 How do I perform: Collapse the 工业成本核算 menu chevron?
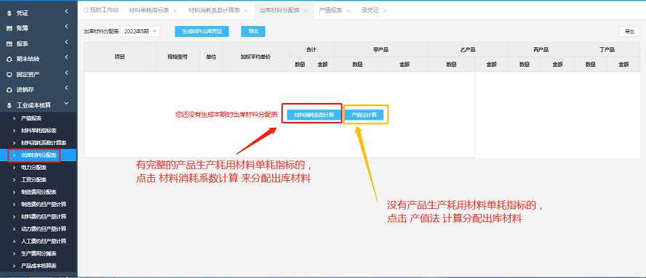coord(66,104)
